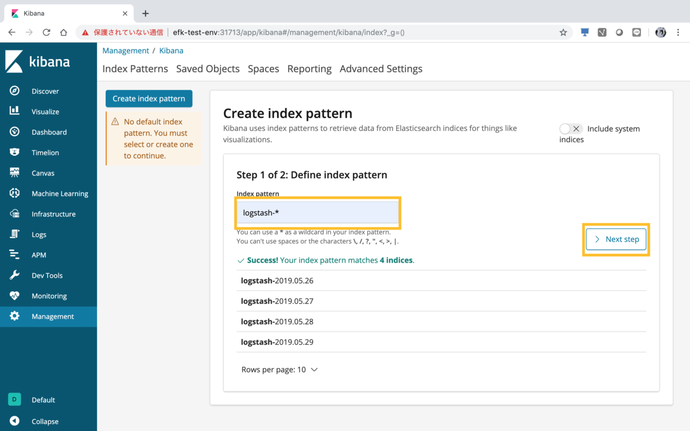Click the Kibana breadcrumb link
Viewport: 690px width, 431px height.
point(171,51)
